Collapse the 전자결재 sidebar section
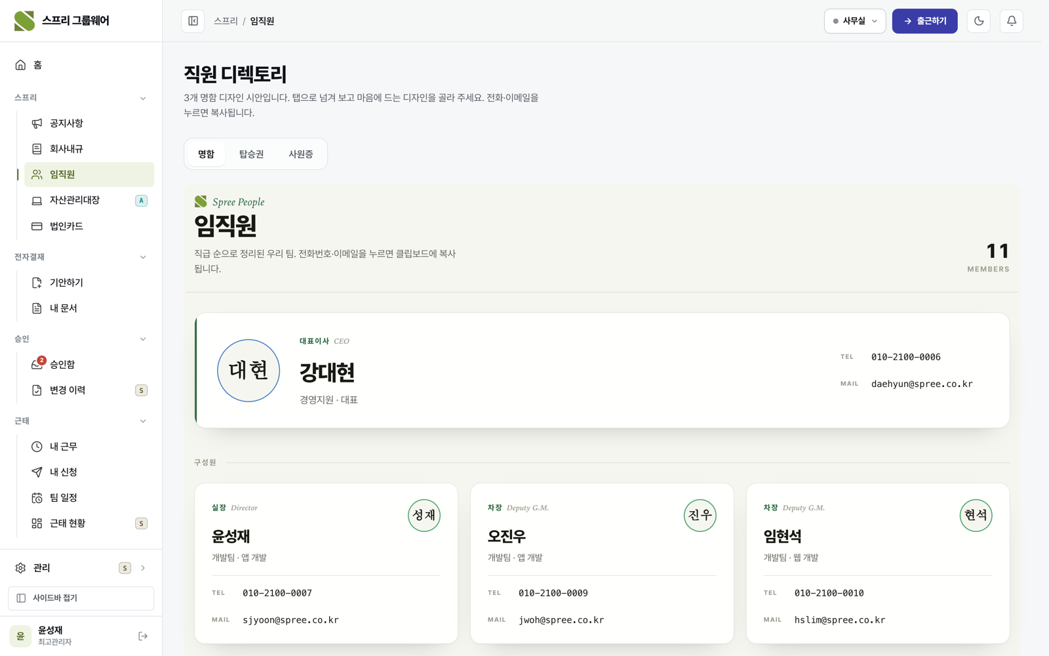1049x656 pixels. [x=143, y=257]
